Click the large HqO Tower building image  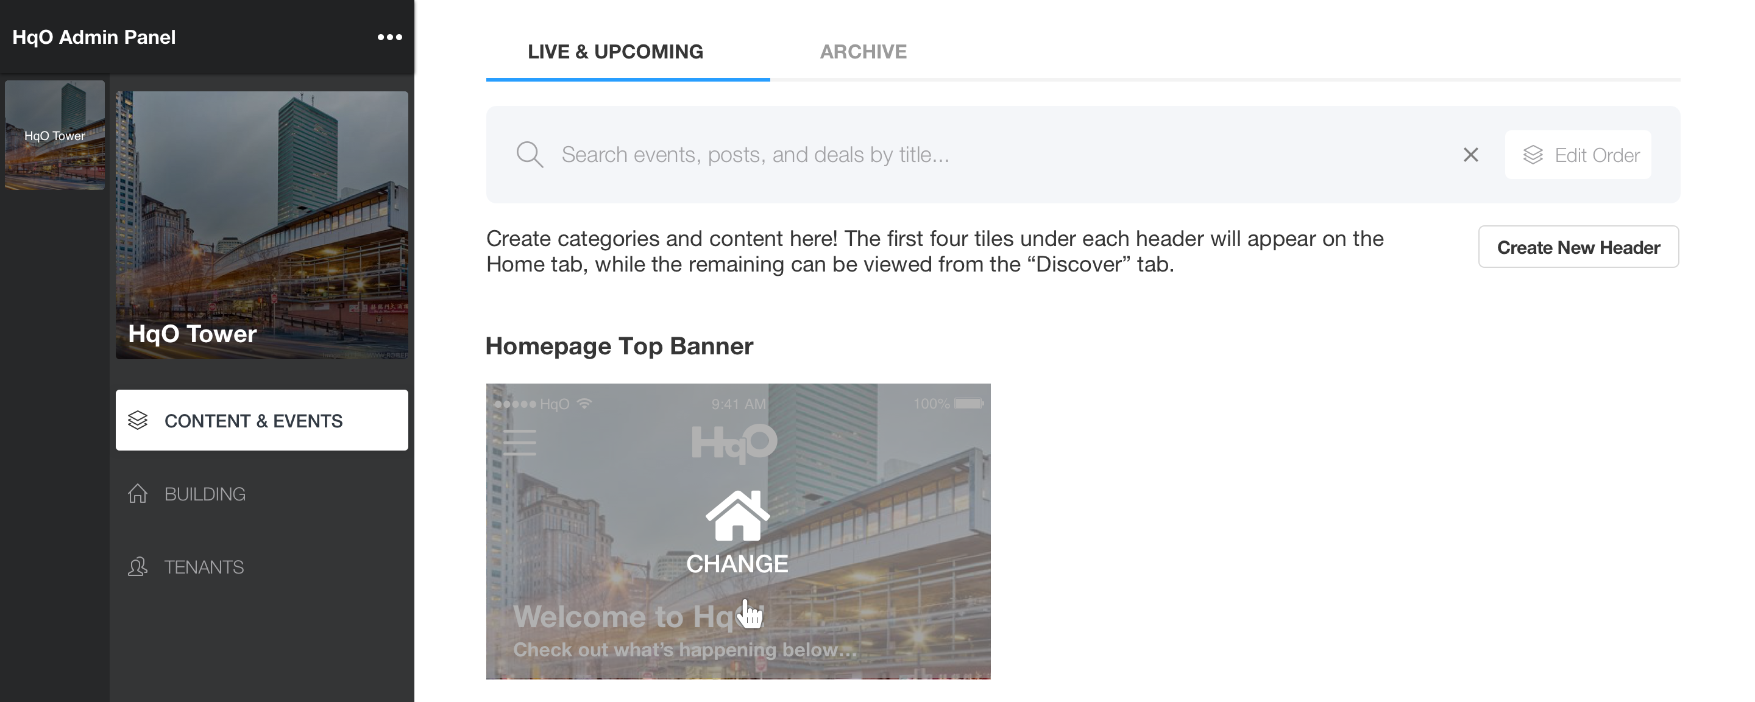[x=261, y=225]
